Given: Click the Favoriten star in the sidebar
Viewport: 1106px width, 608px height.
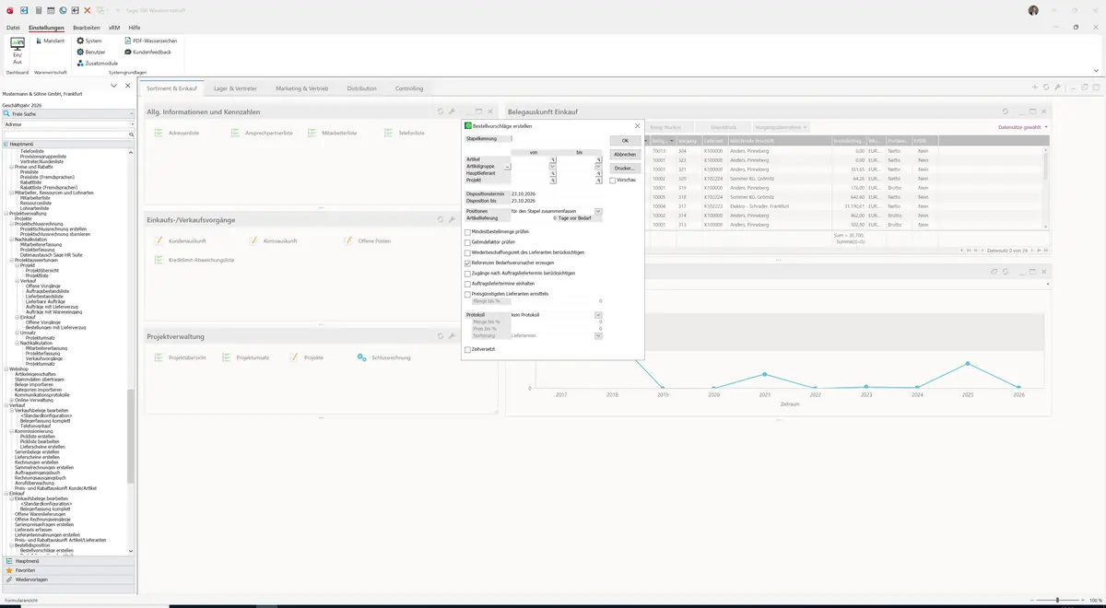Looking at the screenshot, I should click(10, 570).
